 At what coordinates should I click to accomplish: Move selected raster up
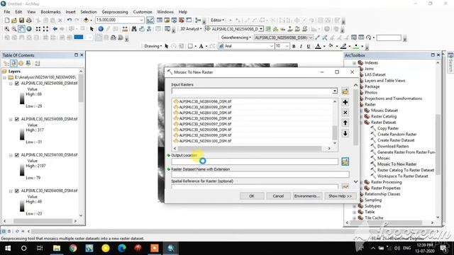[345, 123]
